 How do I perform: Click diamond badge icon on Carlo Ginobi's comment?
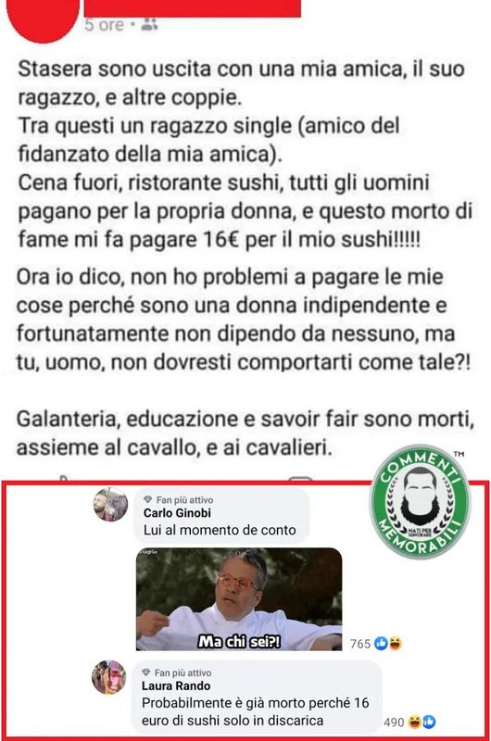148,499
